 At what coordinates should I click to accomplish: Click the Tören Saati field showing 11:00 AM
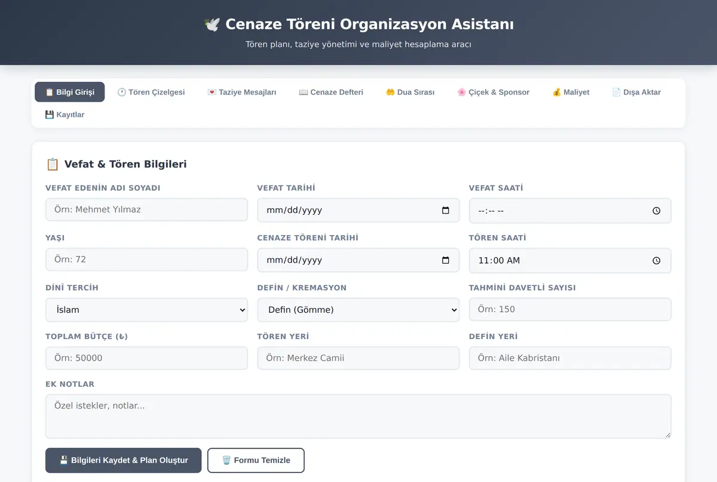[570, 260]
